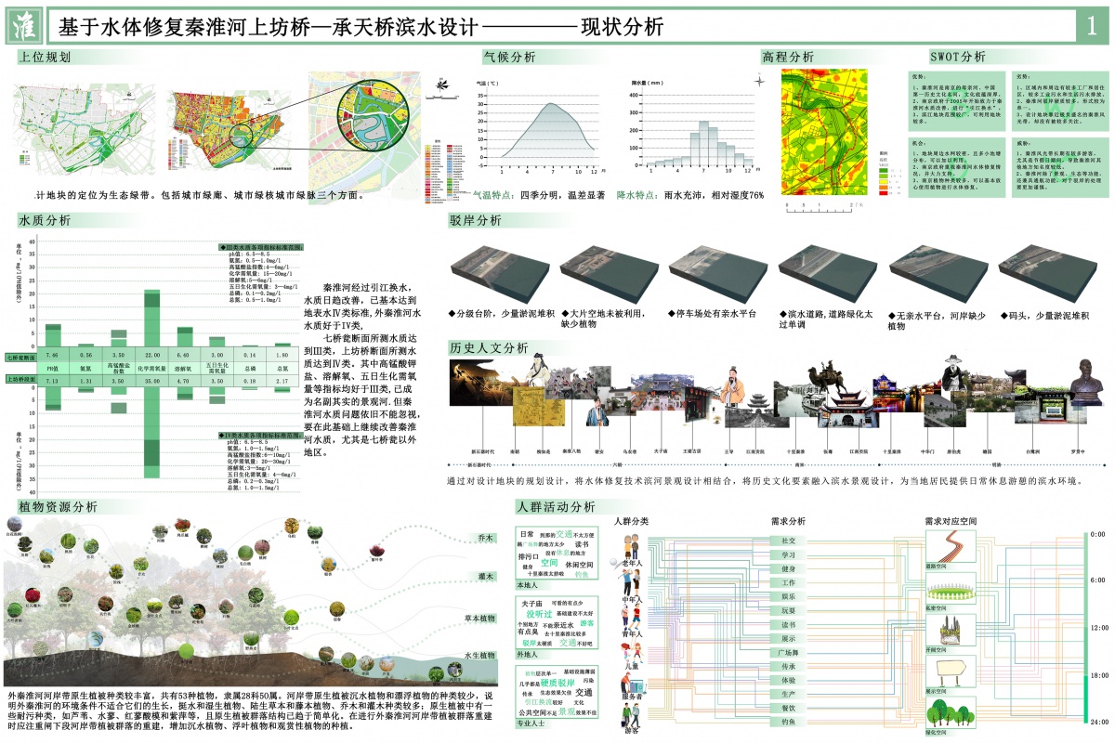Click the 淮 logo in the title bar

pyautogui.click(x=24, y=25)
